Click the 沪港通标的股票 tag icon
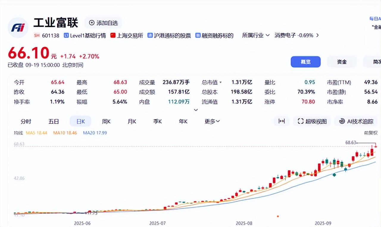This screenshot has height=227, width=381. [x=150, y=35]
